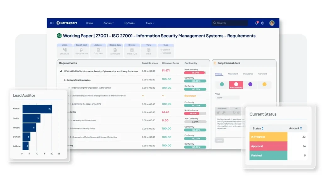This screenshot has height=181, width=322.
Task: Open the Tools dropdown in navigation bar
Action: [x=150, y=23]
